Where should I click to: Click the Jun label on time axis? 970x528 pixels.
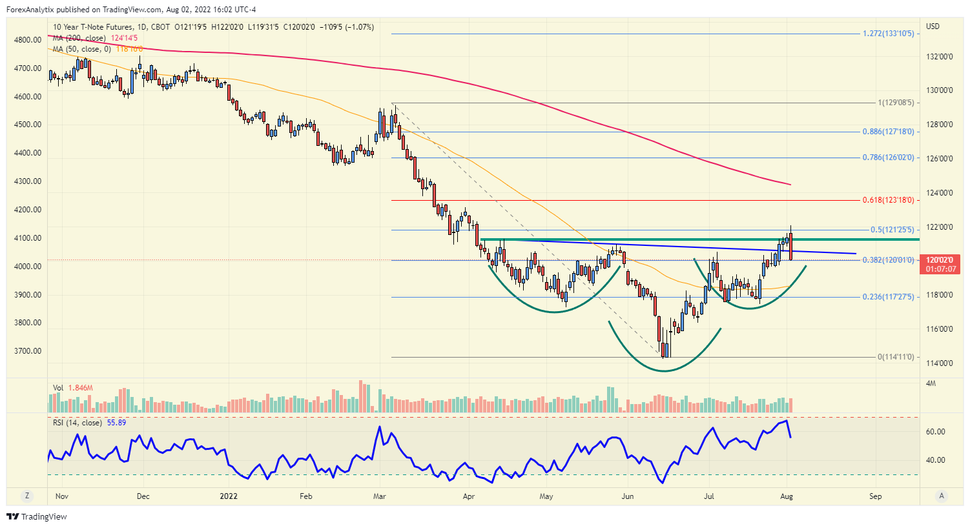pyautogui.click(x=627, y=496)
